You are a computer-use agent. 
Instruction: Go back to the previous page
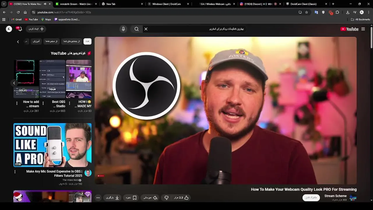[4, 12]
